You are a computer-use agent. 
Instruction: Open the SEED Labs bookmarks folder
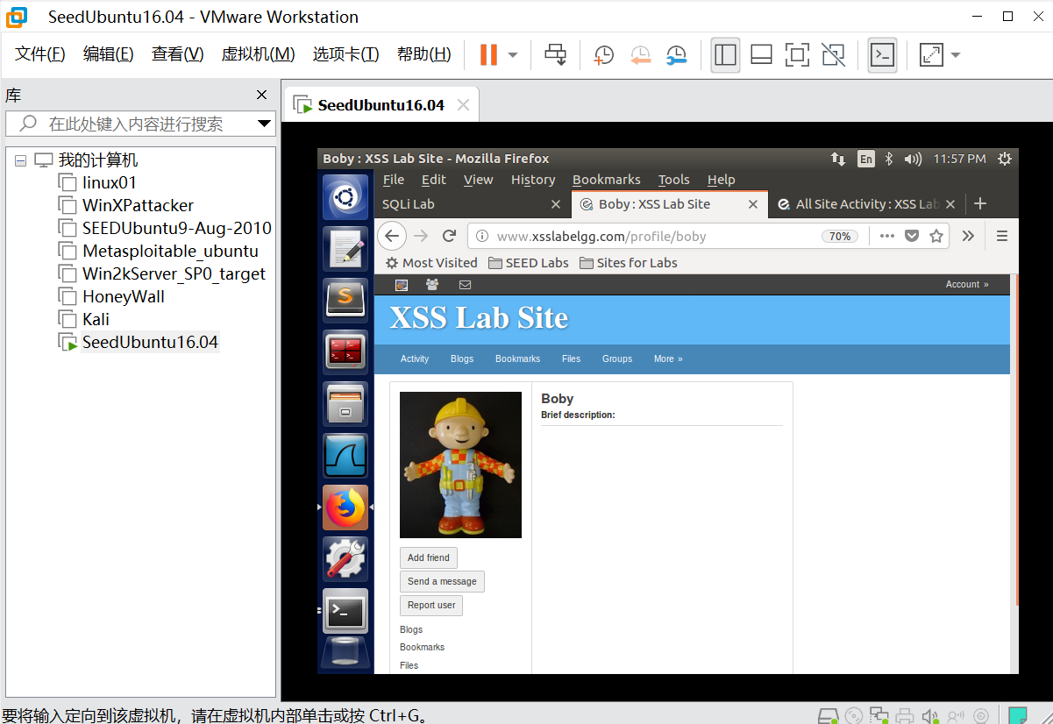click(x=529, y=263)
